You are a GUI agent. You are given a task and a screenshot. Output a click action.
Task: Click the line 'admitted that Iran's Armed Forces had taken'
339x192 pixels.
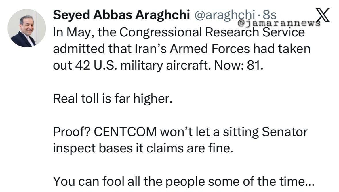[x=182, y=49]
